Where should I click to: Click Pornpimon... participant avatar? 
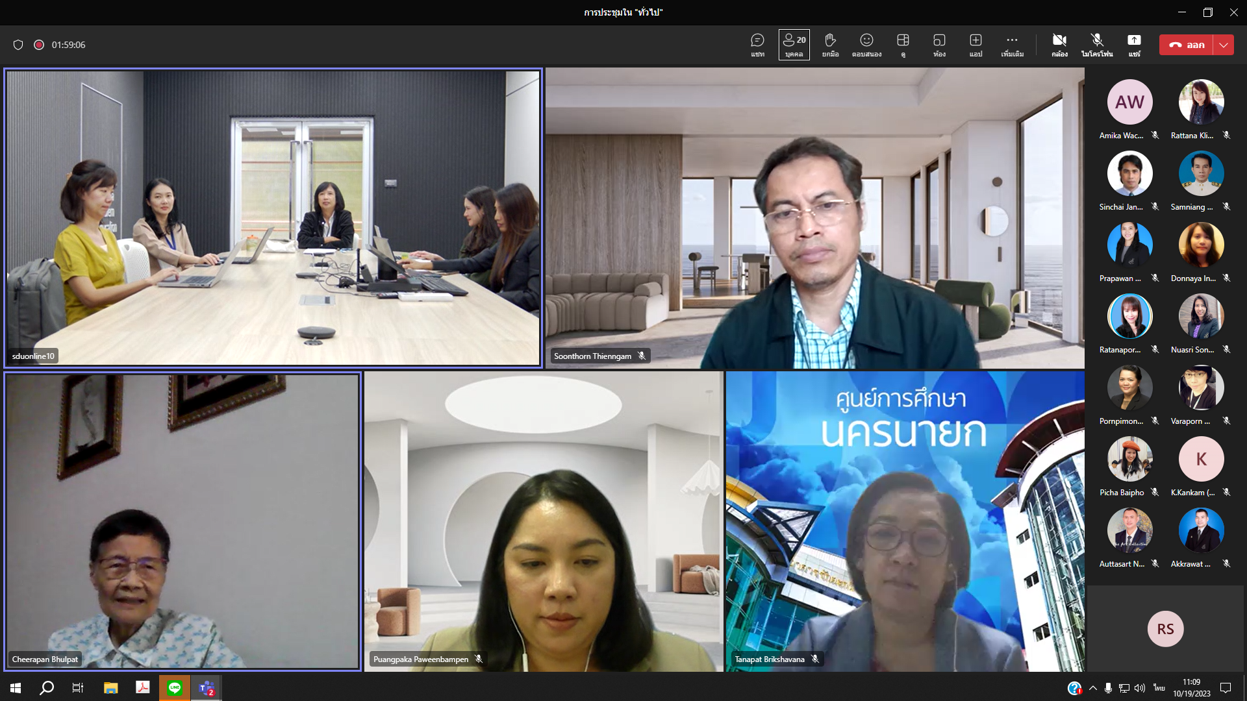1129,387
